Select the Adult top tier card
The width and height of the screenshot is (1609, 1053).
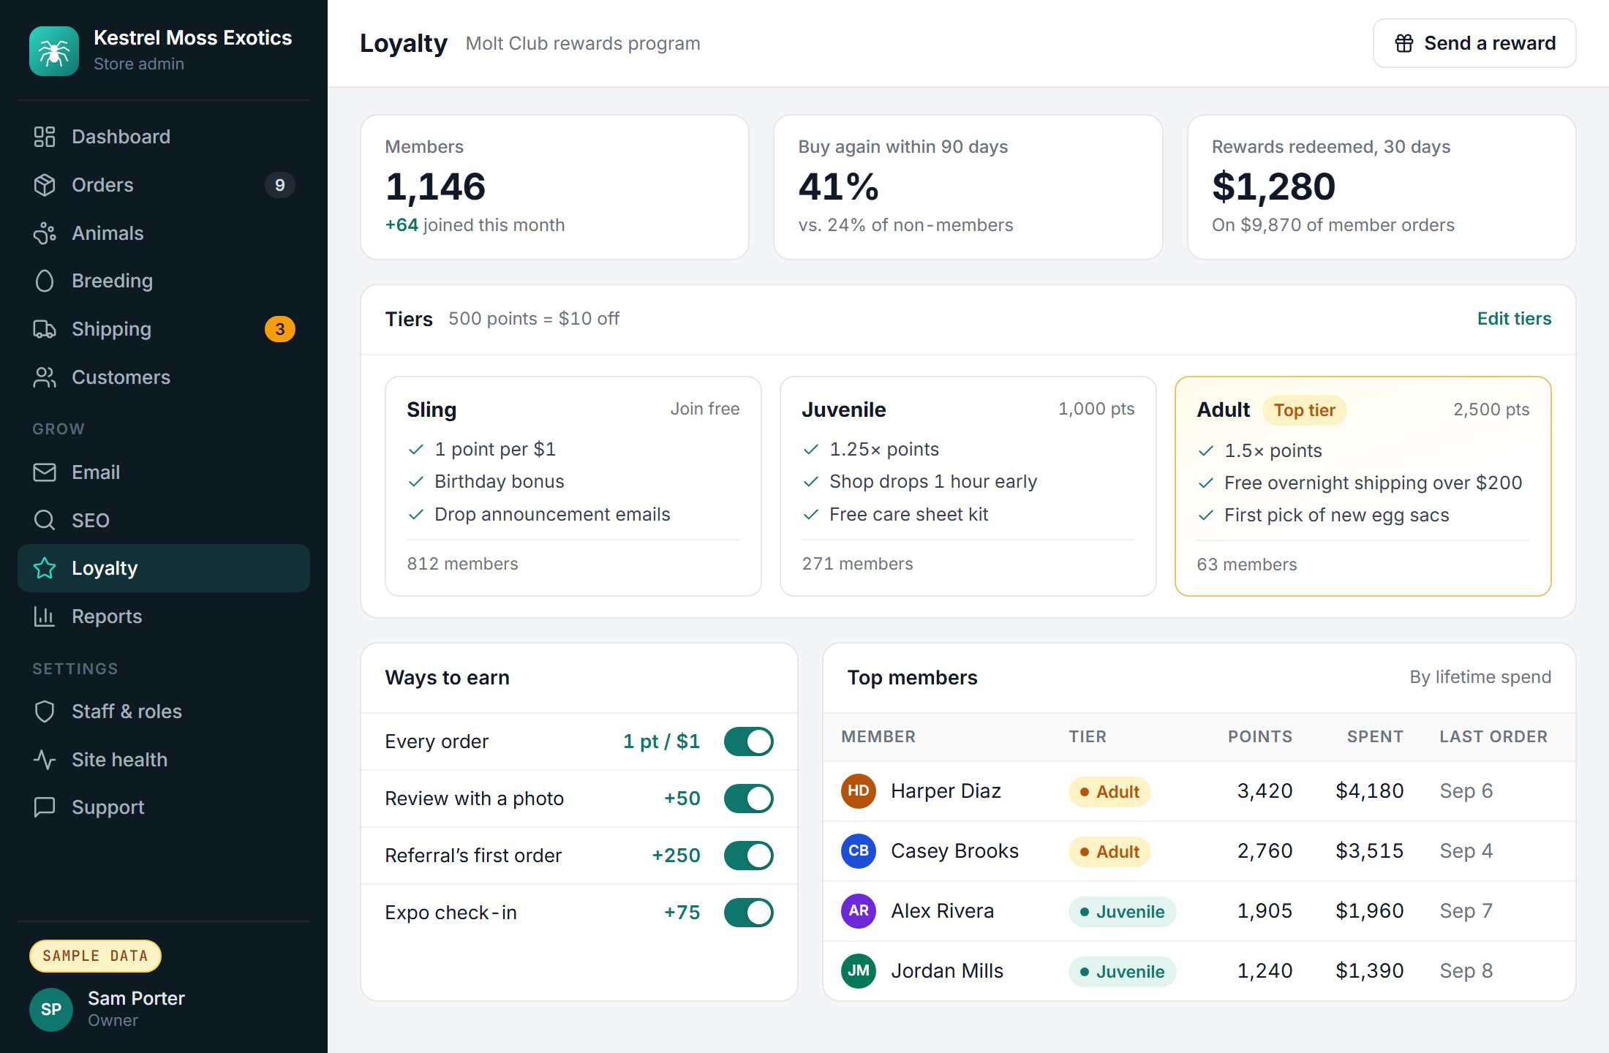point(1363,486)
